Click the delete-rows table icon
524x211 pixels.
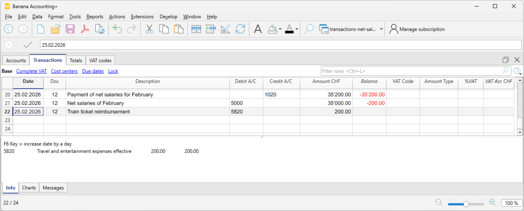click(211, 29)
